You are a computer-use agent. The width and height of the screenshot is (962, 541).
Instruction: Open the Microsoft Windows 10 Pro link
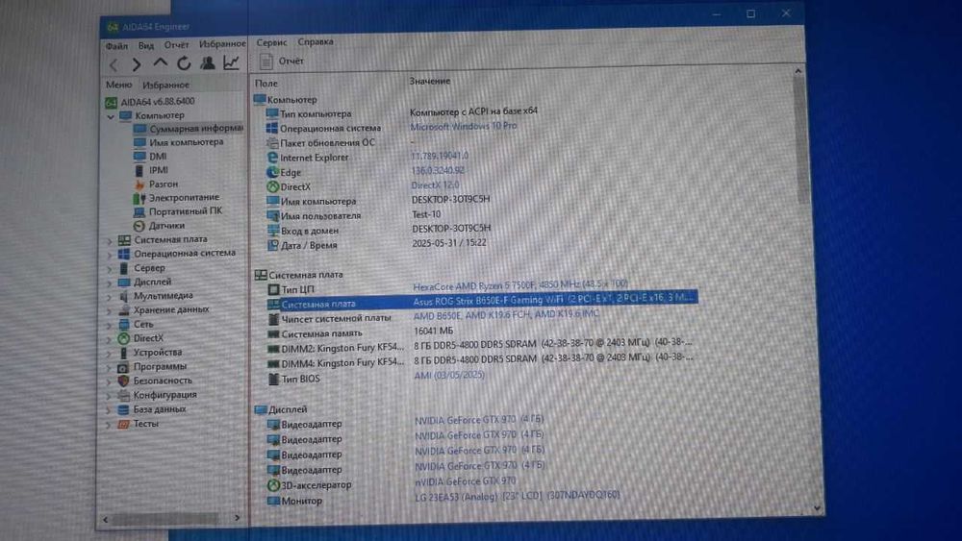[x=464, y=126]
